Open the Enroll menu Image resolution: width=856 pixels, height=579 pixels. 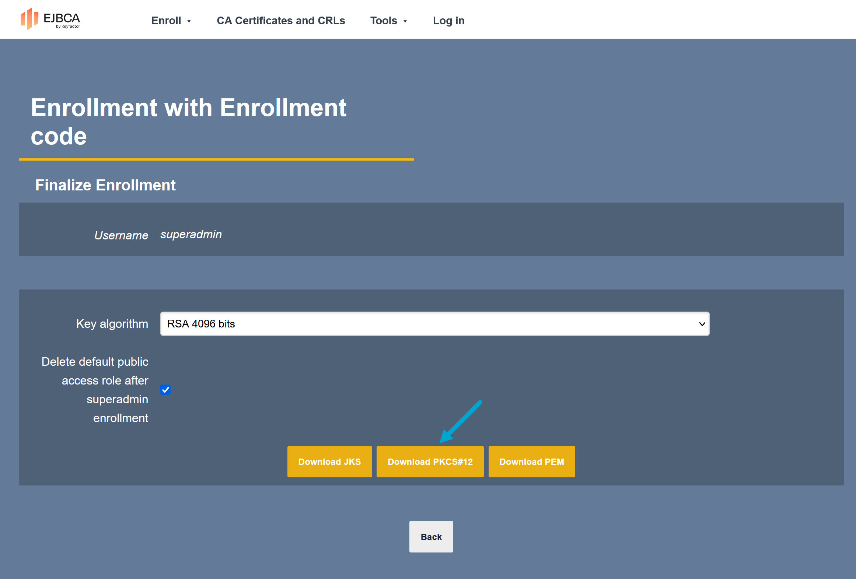[166, 21]
